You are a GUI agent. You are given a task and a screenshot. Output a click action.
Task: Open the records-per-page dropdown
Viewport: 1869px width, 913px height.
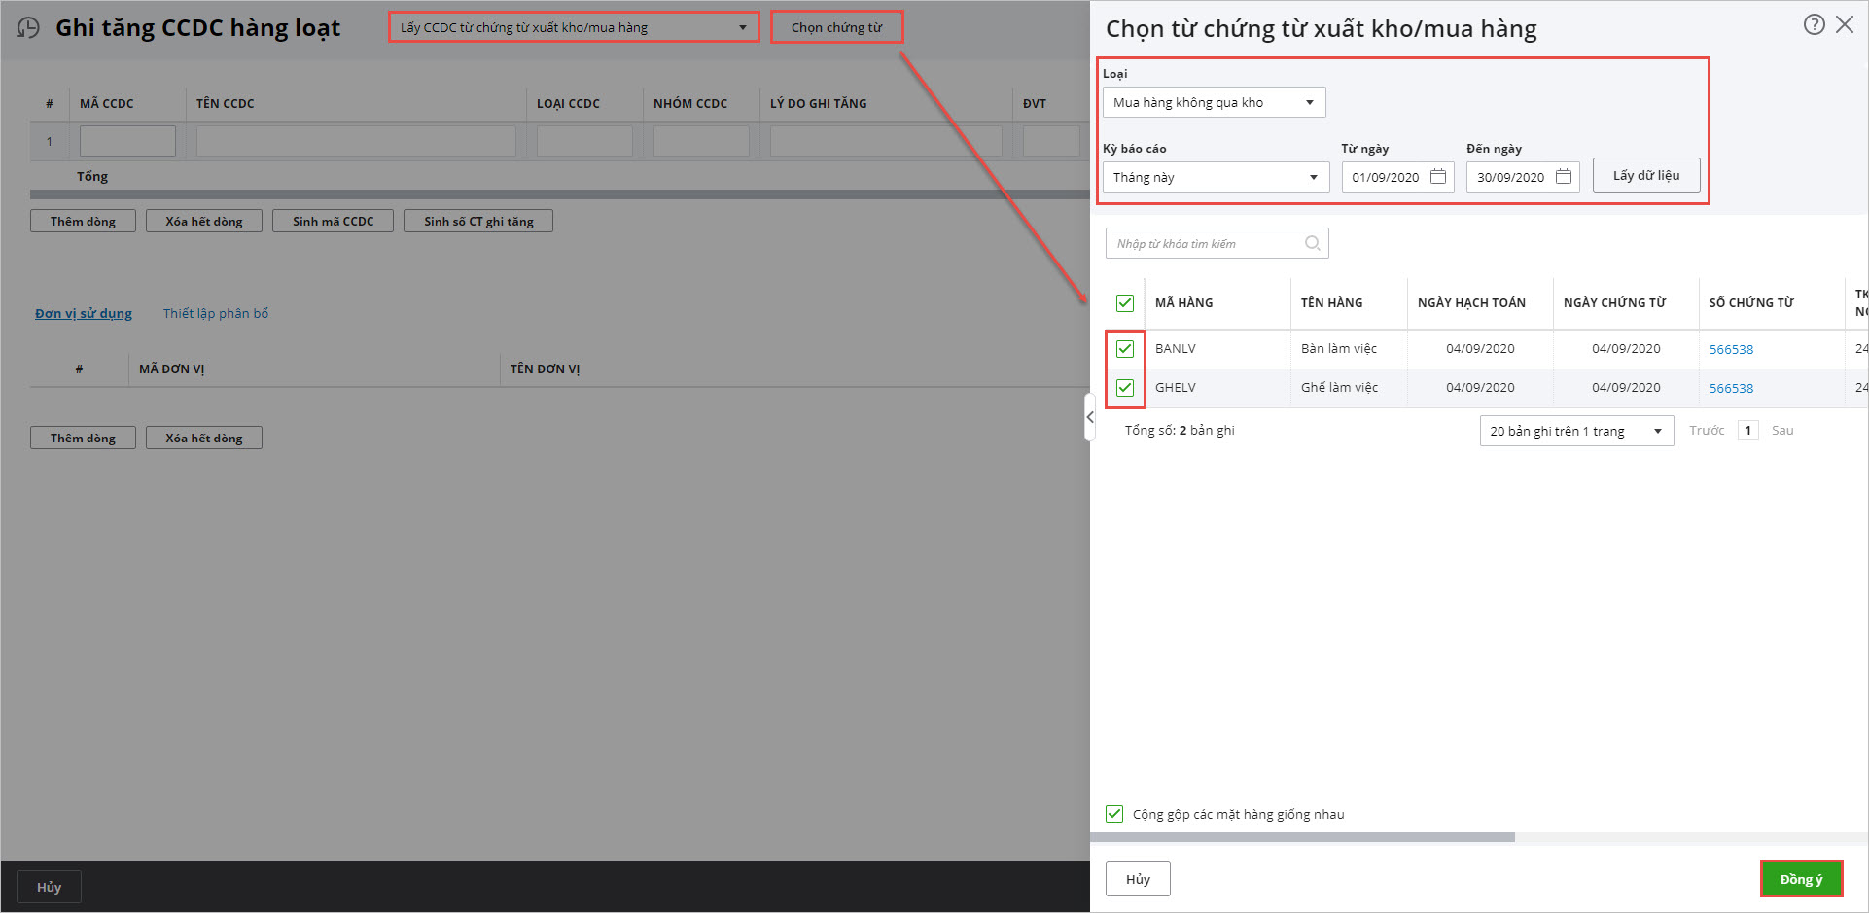click(1575, 431)
